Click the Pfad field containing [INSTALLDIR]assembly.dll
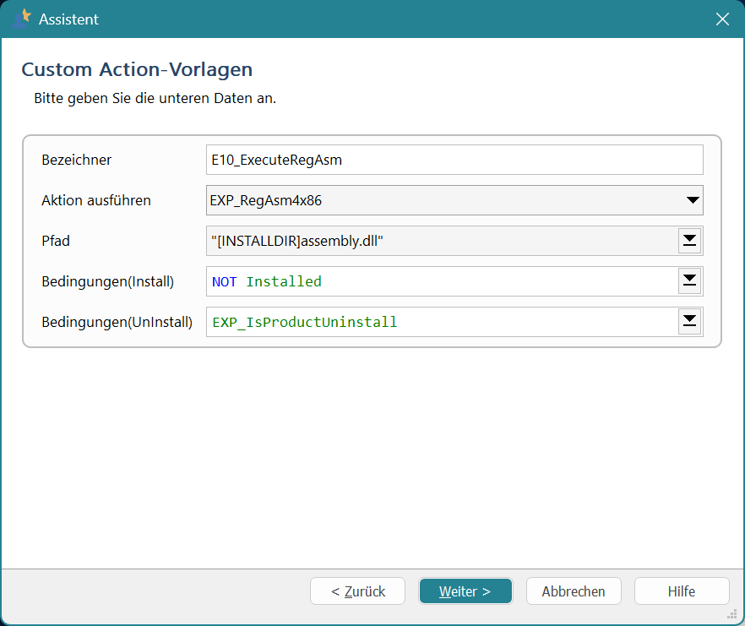The width and height of the screenshot is (745, 626). point(439,241)
